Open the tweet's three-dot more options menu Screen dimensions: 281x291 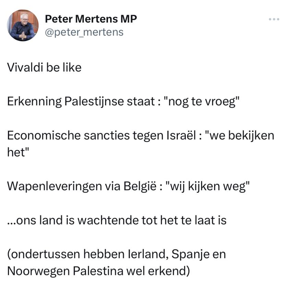click(274, 19)
